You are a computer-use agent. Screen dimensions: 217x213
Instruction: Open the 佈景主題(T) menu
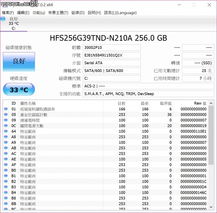point(58,13)
